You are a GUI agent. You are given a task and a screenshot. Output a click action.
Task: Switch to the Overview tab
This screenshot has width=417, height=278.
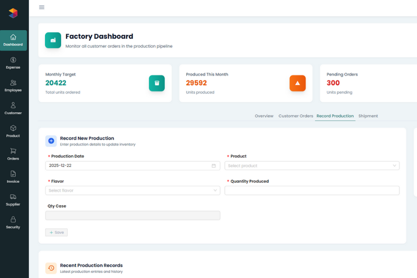[264, 116]
